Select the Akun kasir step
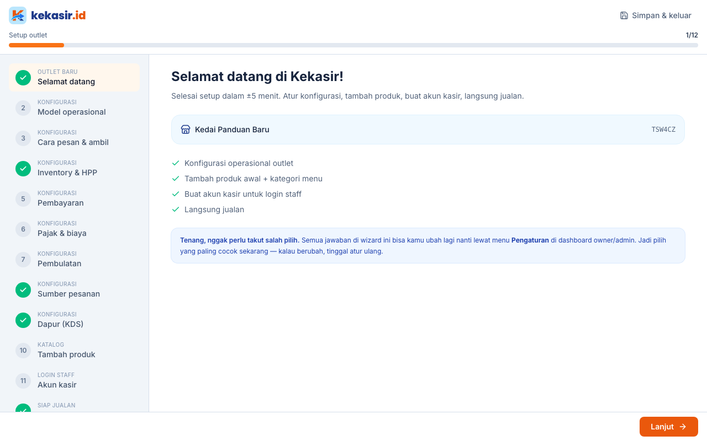The image size is (707, 441). (x=74, y=380)
